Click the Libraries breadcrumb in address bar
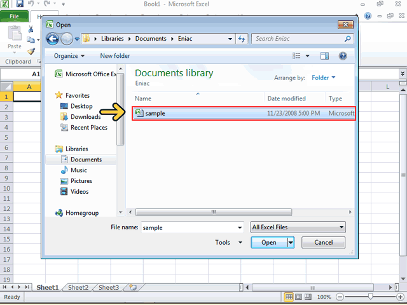This screenshot has width=407, height=305. coord(112,39)
